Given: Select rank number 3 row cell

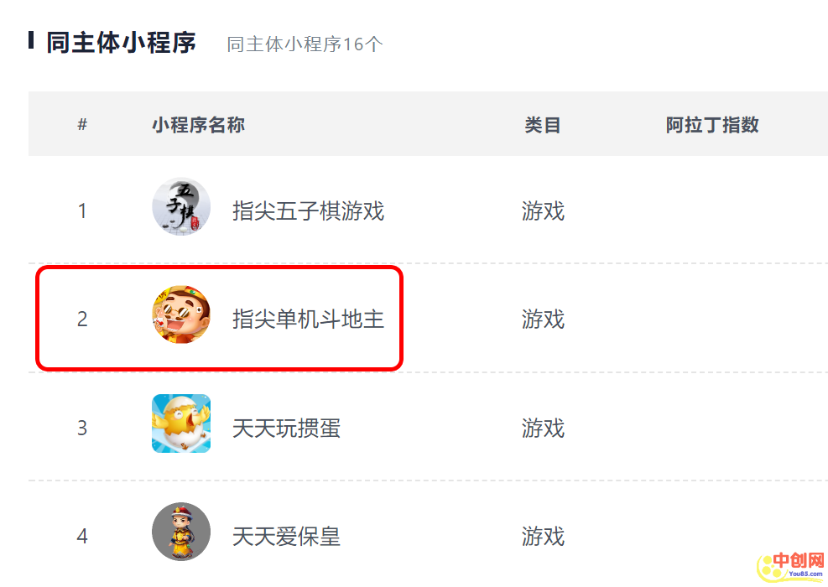Looking at the screenshot, I should [x=82, y=429].
